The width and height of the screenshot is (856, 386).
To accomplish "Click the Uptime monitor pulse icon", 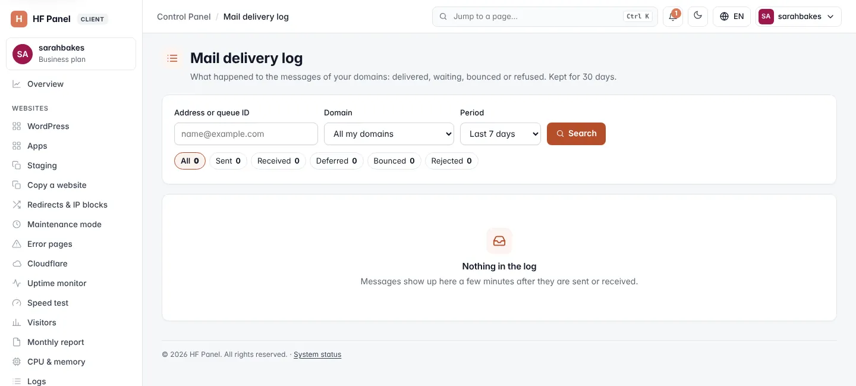I will (17, 283).
